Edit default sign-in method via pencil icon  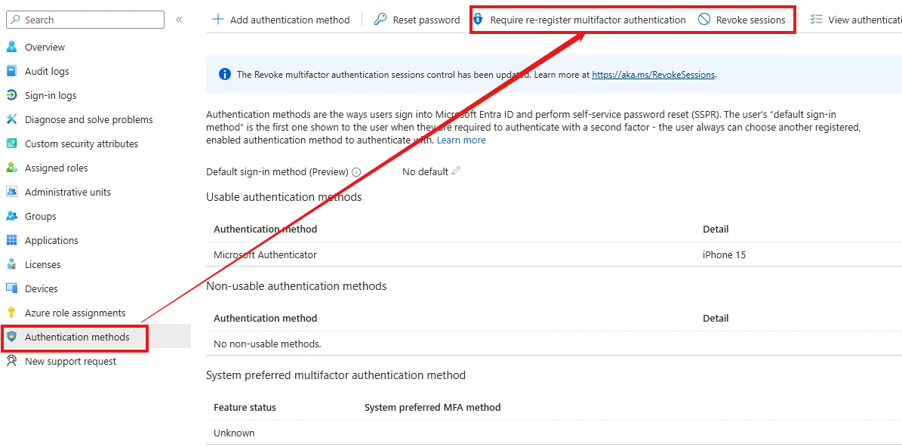click(456, 171)
